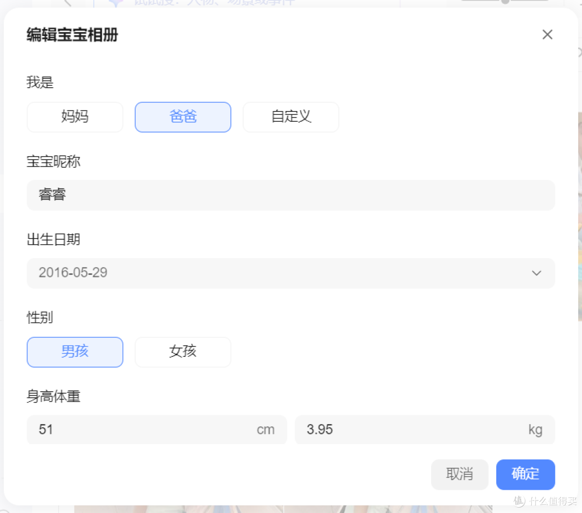Click the 宝宝昵称 label
This screenshot has height=513, width=582.
pos(53,162)
